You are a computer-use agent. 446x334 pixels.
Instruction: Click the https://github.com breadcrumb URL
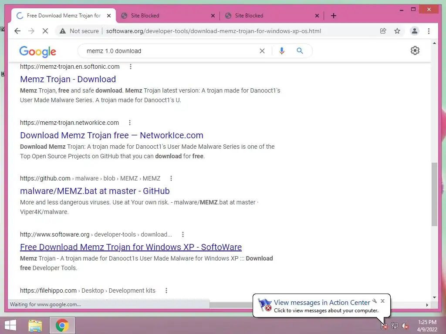tap(45, 178)
